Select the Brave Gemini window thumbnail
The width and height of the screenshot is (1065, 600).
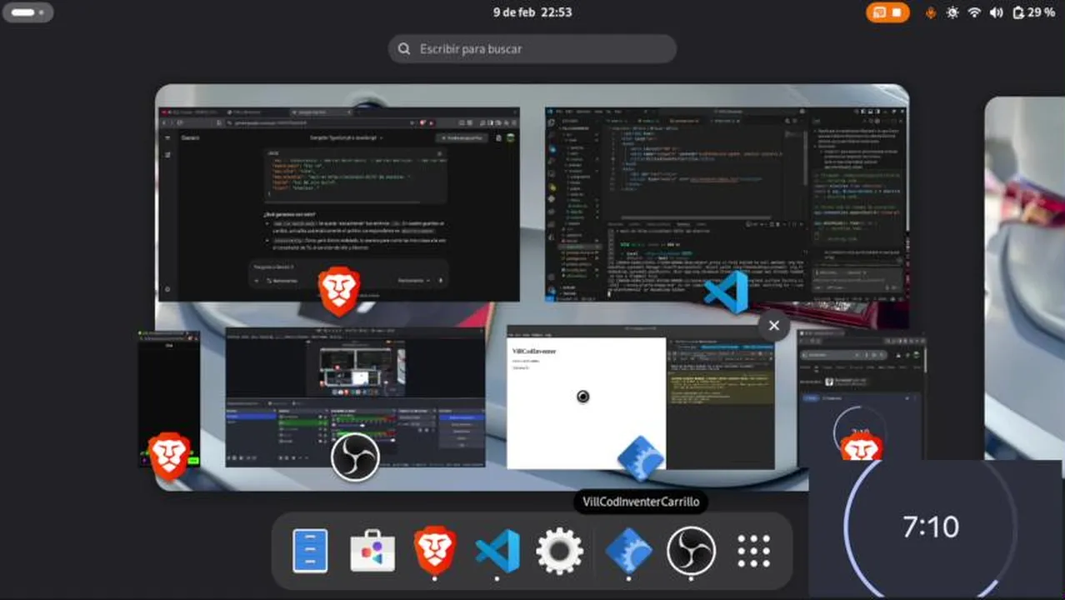point(338,204)
